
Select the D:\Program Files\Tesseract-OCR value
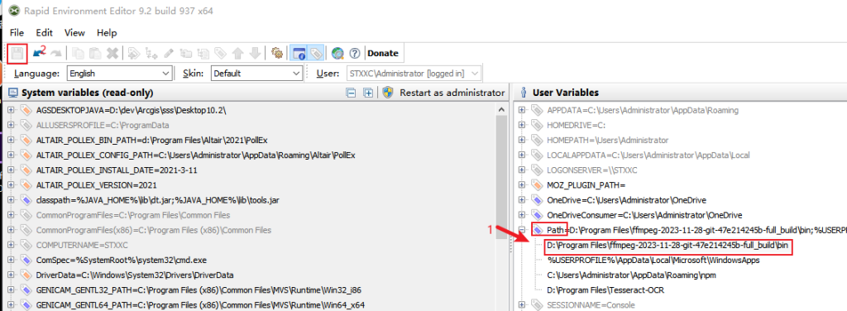point(605,290)
